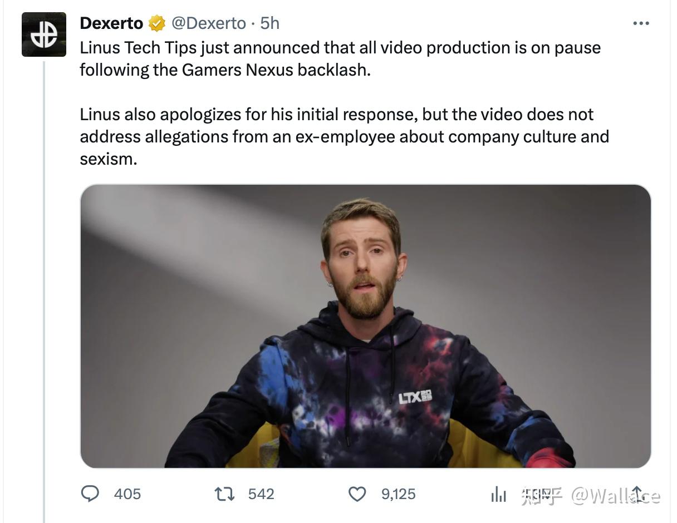Screen dimensions: 677x523
Task: Open view analytics bar chart icon
Action: (498, 494)
